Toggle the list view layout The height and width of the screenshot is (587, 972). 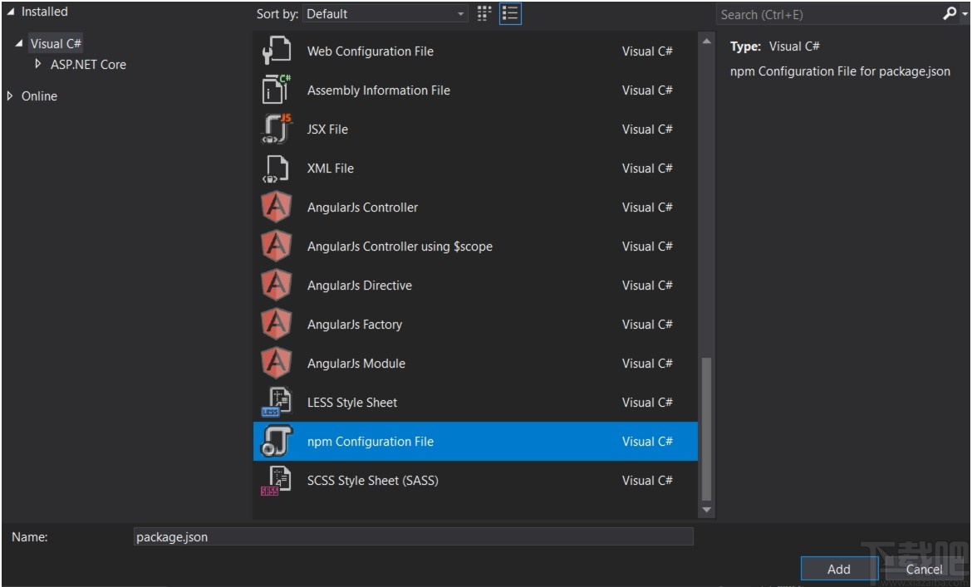[509, 13]
